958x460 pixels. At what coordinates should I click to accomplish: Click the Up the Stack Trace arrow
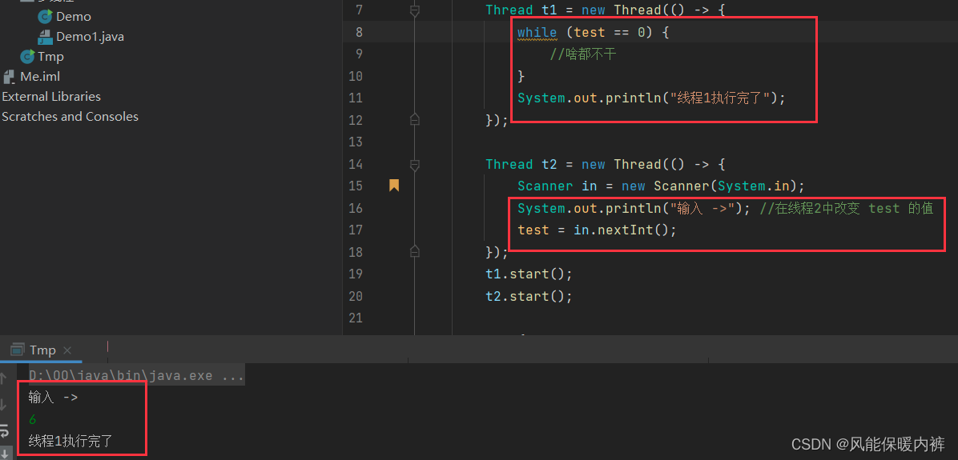pos(4,378)
